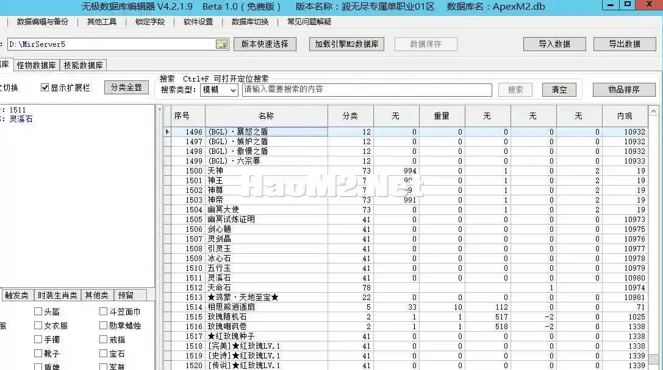The width and height of the screenshot is (663, 370).
Task: Select cell (BGL)·六宗罪
Action: [267, 161]
